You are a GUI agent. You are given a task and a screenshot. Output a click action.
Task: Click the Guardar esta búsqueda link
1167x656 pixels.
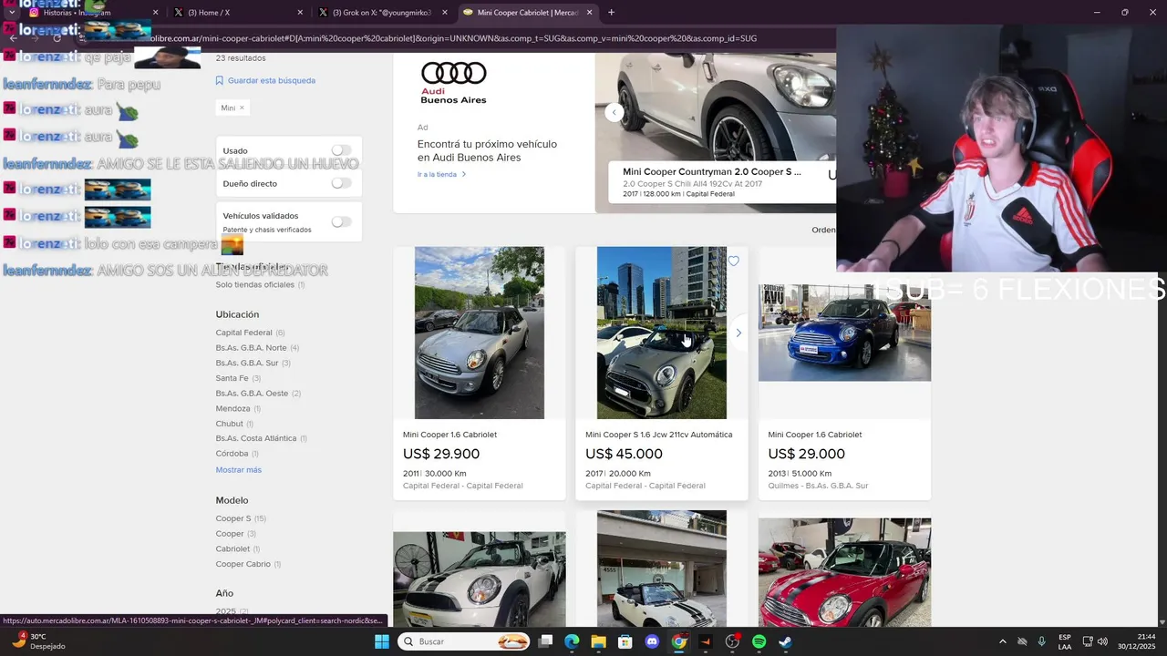pos(272,80)
